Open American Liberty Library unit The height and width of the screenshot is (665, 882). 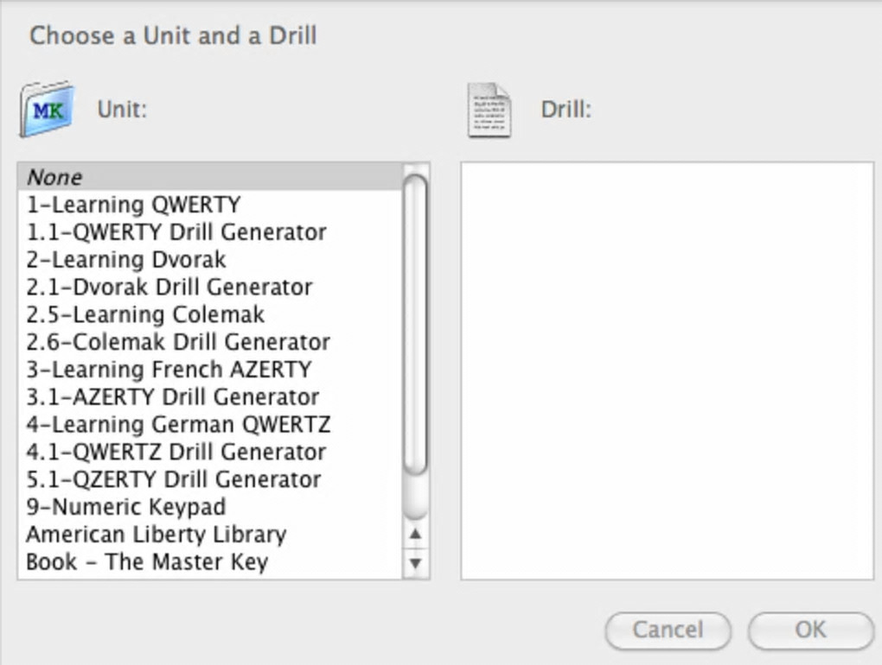pos(156,535)
